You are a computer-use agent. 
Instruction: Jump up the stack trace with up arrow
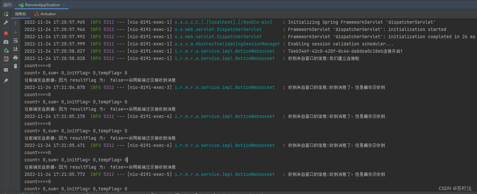15,23
